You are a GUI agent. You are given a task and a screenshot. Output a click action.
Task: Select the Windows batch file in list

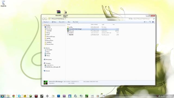point(93,33)
